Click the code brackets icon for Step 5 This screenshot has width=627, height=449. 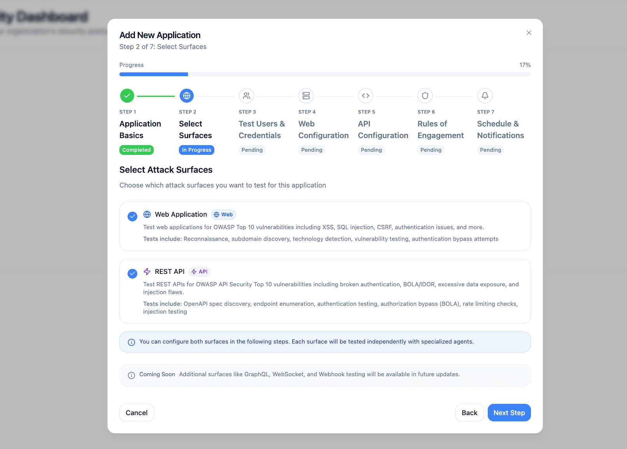pos(366,96)
